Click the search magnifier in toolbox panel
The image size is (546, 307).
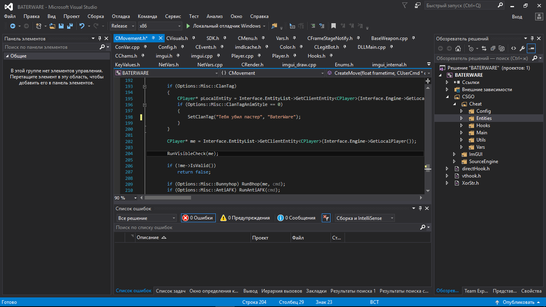pos(102,47)
